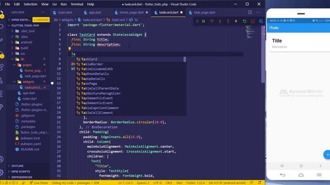Open Search view in activity bar
This screenshot has width=330, height=185.
click(x=2, y=26)
